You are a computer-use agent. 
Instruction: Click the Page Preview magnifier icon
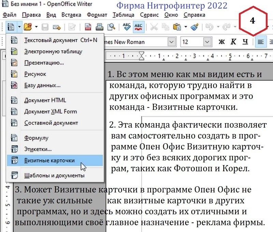111,27
